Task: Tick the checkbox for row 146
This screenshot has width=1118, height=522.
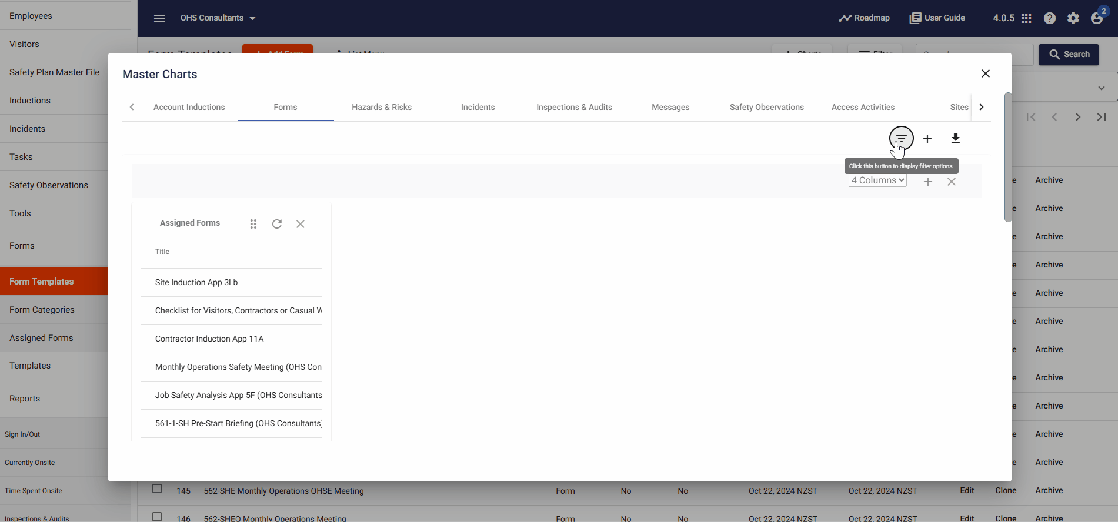Action: point(157,517)
